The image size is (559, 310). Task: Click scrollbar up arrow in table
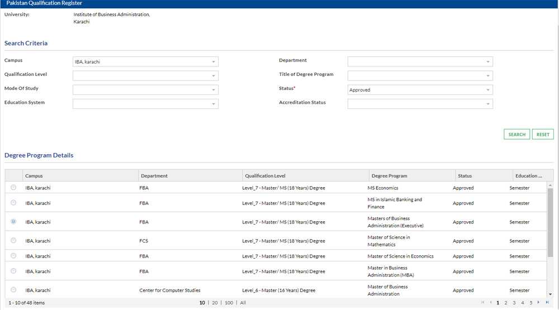pyautogui.click(x=550, y=185)
